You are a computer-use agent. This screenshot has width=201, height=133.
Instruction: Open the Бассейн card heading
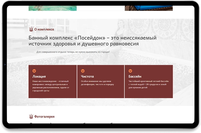pos(135,77)
